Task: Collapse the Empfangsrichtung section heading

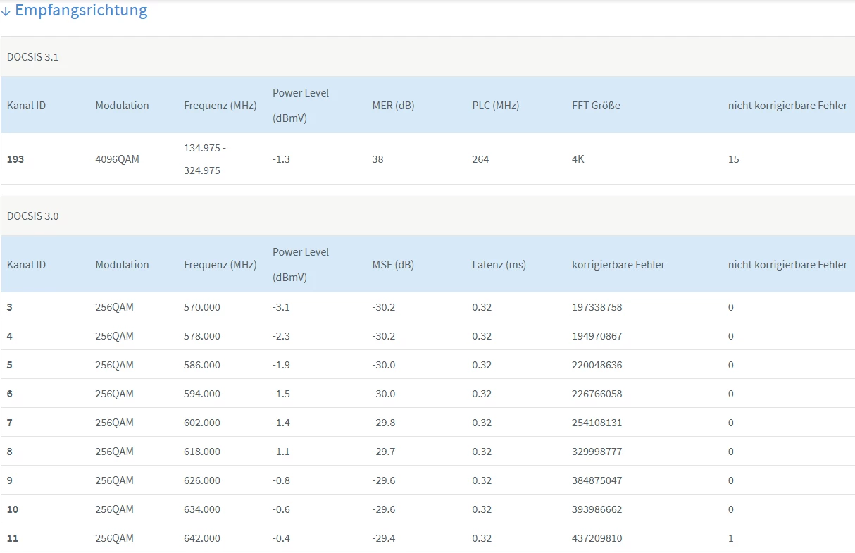Action: pos(81,11)
